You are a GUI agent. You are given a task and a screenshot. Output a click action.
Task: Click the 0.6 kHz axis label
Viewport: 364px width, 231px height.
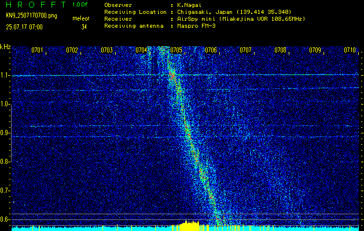point(5,219)
